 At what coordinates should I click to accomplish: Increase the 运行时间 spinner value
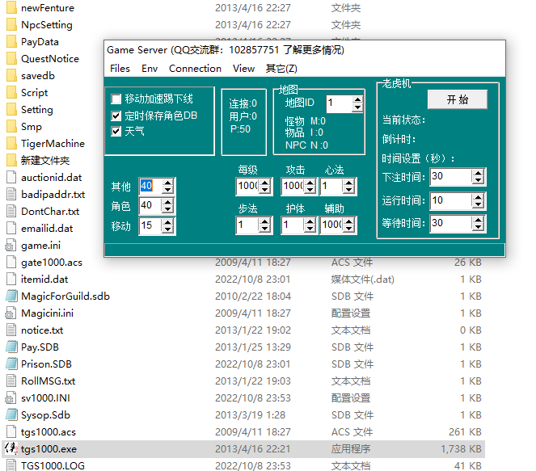coord(478,197)
